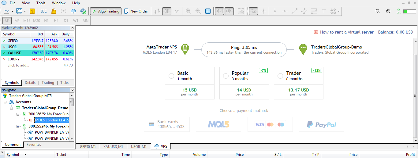Open the File menu
This screenshot has height=158, width=418.
(x=13, y=3)
